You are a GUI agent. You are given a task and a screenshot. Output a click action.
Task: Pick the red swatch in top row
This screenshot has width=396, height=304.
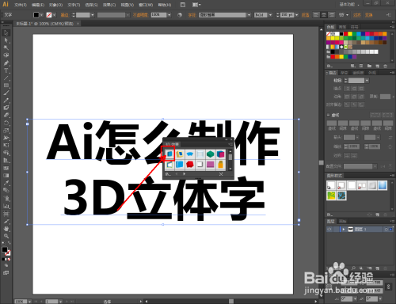pyautogui.click(x=345, y=34)
